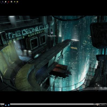Open the white notepad icon in top dock
107x107 pixels.
click(6, 2)
